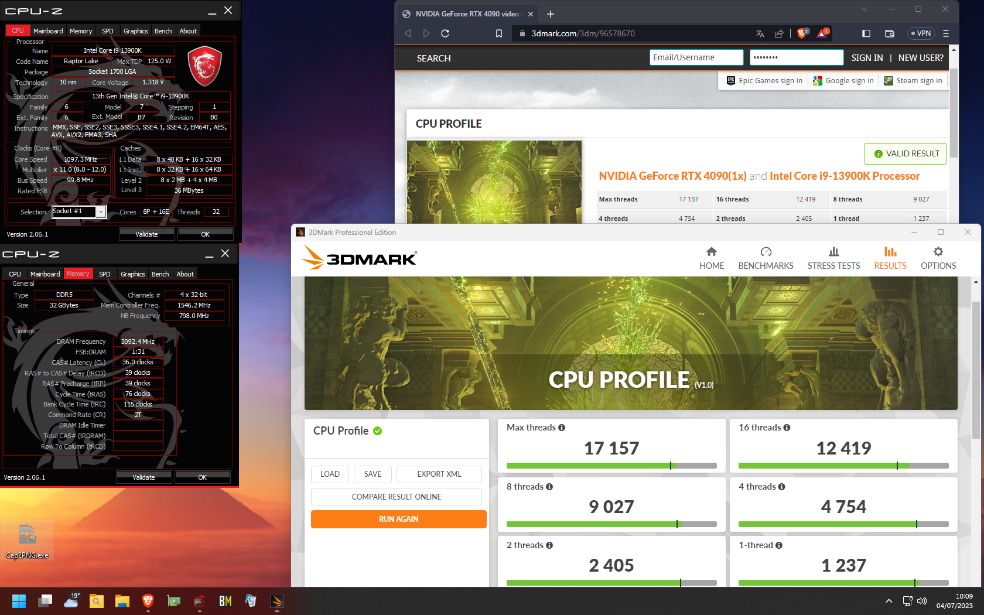The width and height of the screenshot is (984, 615).
Task: Click the orange RUN AGAIN button
Action: [x=399, y=519]
